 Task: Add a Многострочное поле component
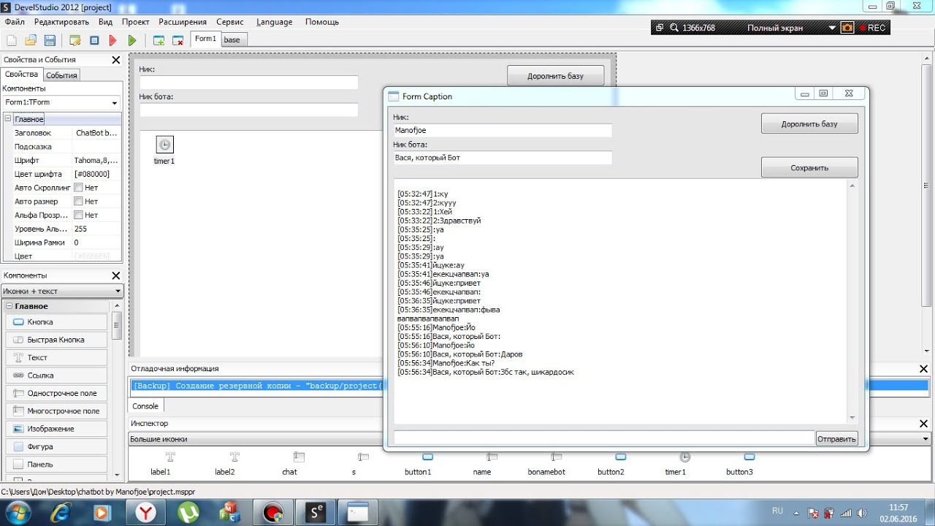coord(57,411)
